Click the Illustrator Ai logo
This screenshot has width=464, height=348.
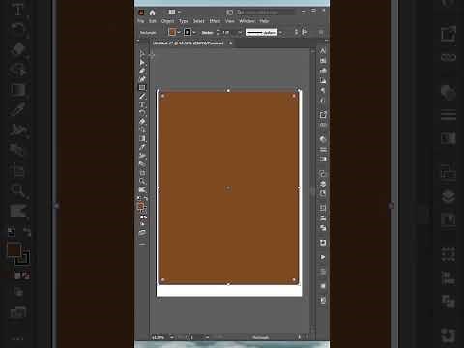[x=141, y=13]
